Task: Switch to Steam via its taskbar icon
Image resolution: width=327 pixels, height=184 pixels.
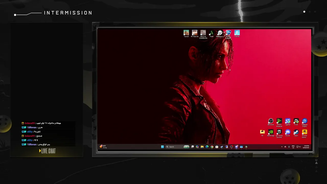Action: coord(221,147)
